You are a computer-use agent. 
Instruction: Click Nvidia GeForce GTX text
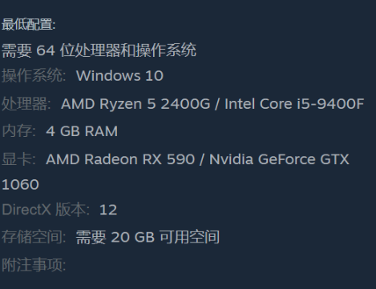tap(279, 159)
